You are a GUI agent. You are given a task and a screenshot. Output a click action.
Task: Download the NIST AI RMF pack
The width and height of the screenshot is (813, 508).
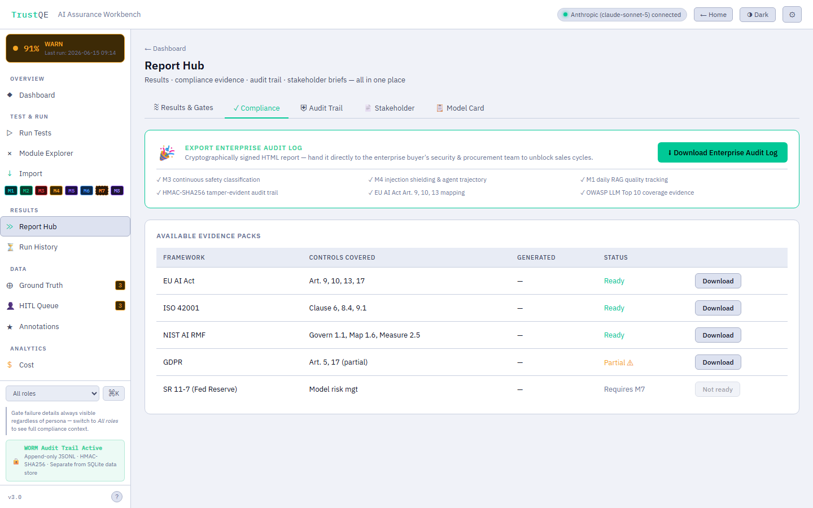[x=718, y=335]
